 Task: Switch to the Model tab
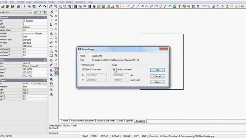65,121
